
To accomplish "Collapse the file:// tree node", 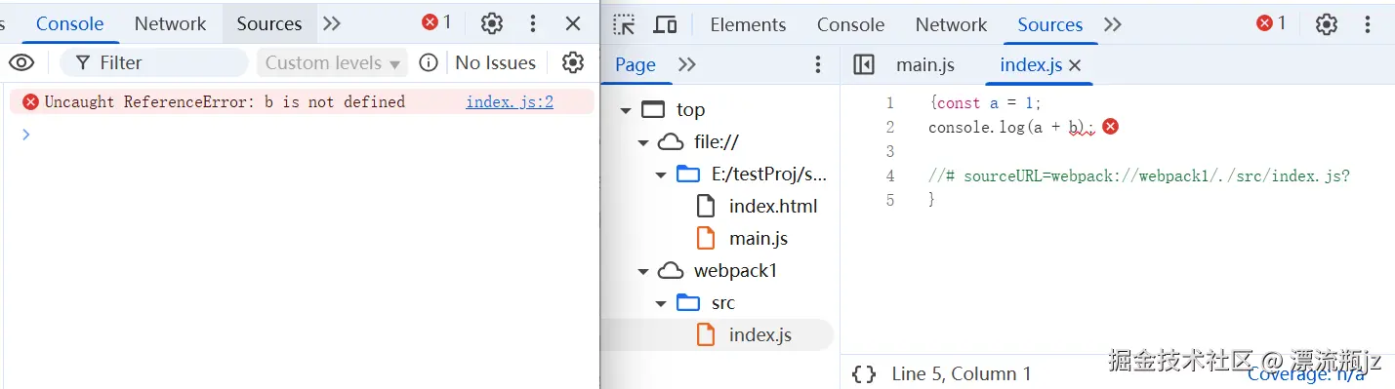I will click(642, 142).
